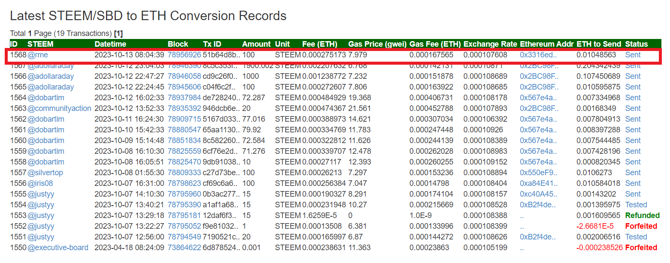The height and width of the screenshot is (263, 670).
Task: Click red value -0.000238526
Action: click(x=600, y=248)
